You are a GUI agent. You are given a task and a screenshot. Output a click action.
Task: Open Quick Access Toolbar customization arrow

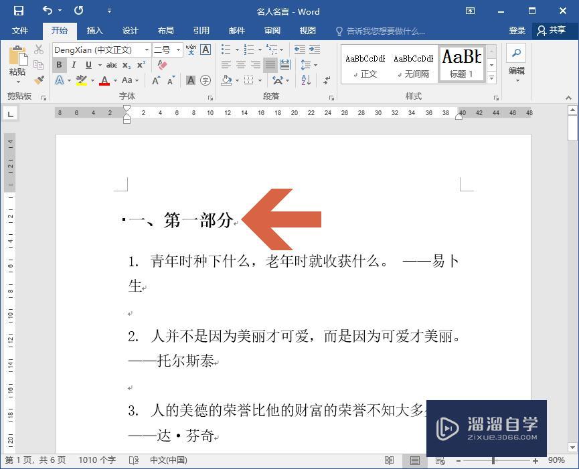tap(109, 11)
